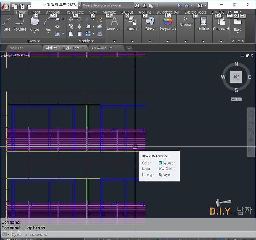Image resolution: width=256 pixels, height=240 pixels.
Task: Click Sign In
Action: pos(154,6)
